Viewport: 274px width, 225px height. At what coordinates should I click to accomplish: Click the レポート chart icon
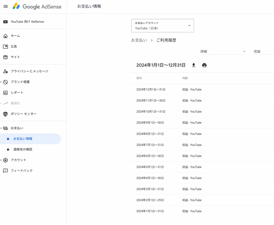click(x=5, y=93)
